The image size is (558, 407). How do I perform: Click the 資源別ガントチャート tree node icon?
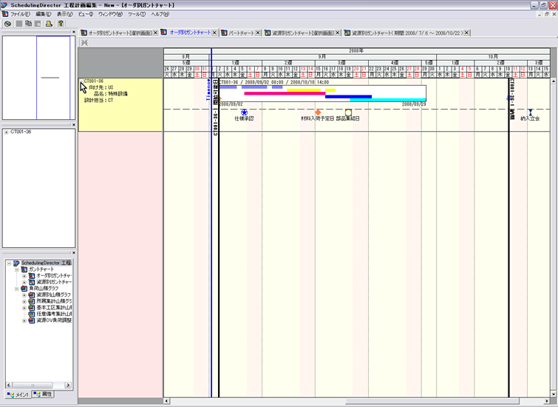tap(32, 282)
